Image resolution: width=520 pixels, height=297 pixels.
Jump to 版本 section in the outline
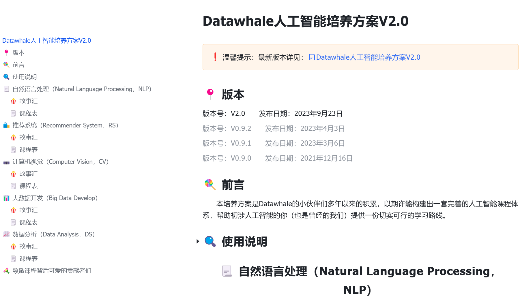coord(18,53)
